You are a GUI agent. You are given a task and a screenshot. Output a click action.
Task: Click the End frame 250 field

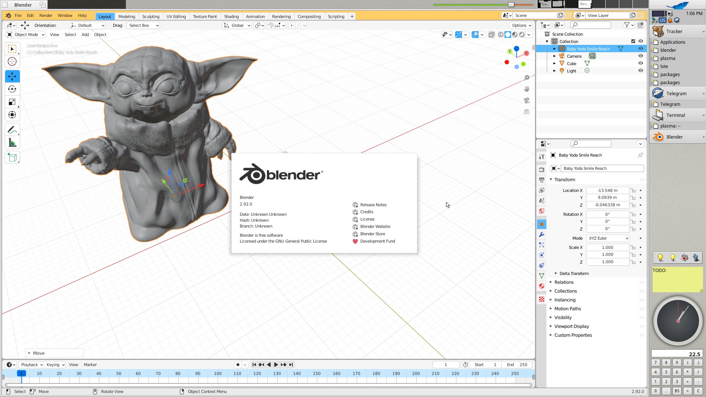[517, 365]
